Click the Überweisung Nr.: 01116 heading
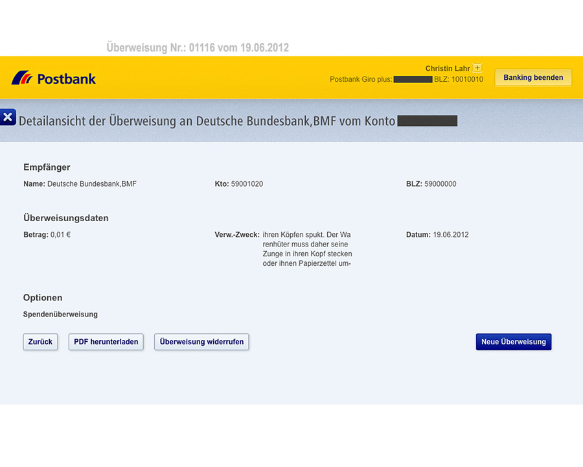The height and width of the screenshot is (467, 583). click(x=198, y=47)
